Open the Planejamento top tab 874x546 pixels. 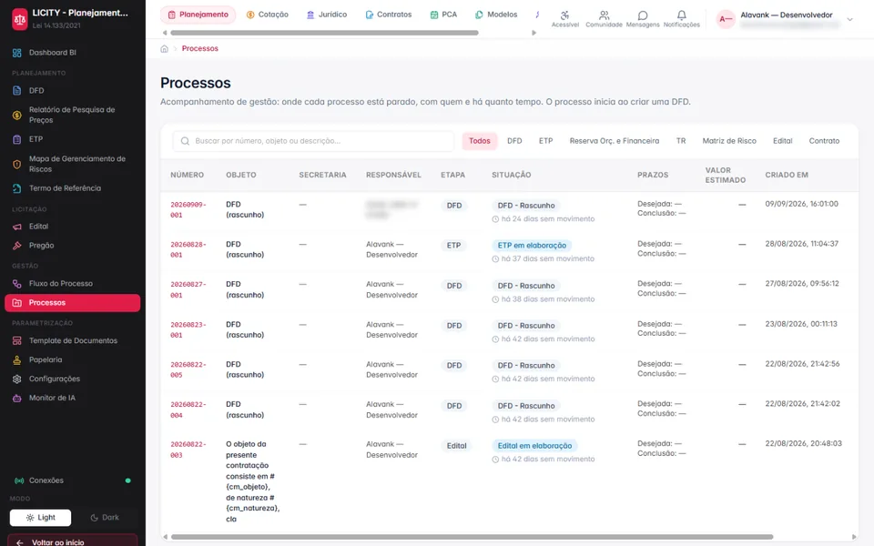pyautogui.click(x=198, y=15)
